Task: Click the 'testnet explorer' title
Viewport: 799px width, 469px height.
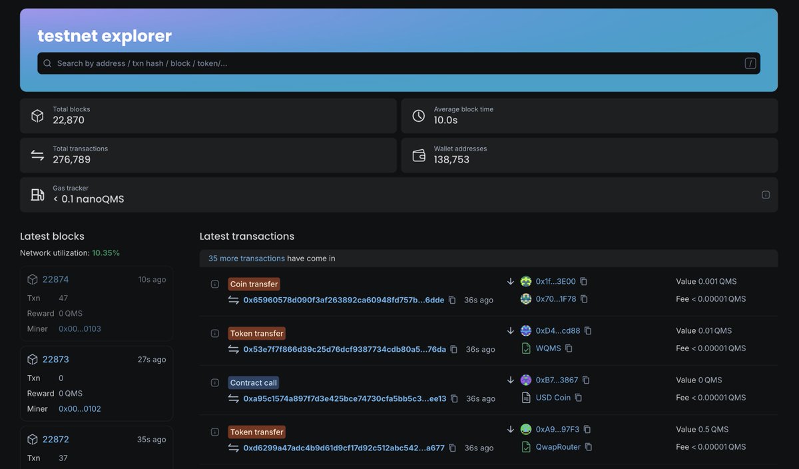Action: pos(105,35)
